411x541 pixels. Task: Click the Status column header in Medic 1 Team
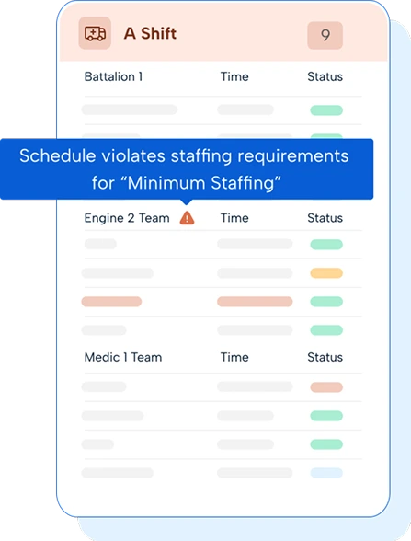click(x=325, y=357)
